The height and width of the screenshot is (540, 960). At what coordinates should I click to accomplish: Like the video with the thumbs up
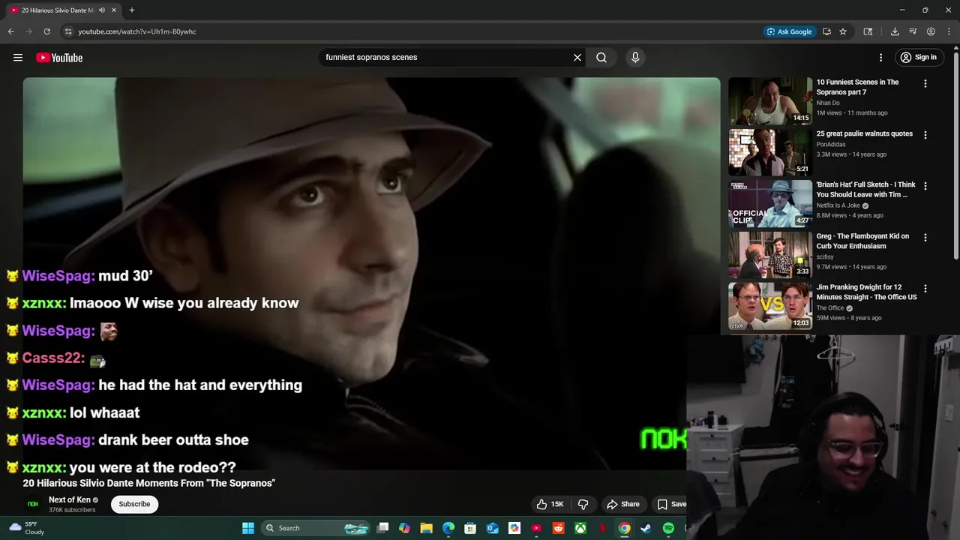(x=550, y=504)
